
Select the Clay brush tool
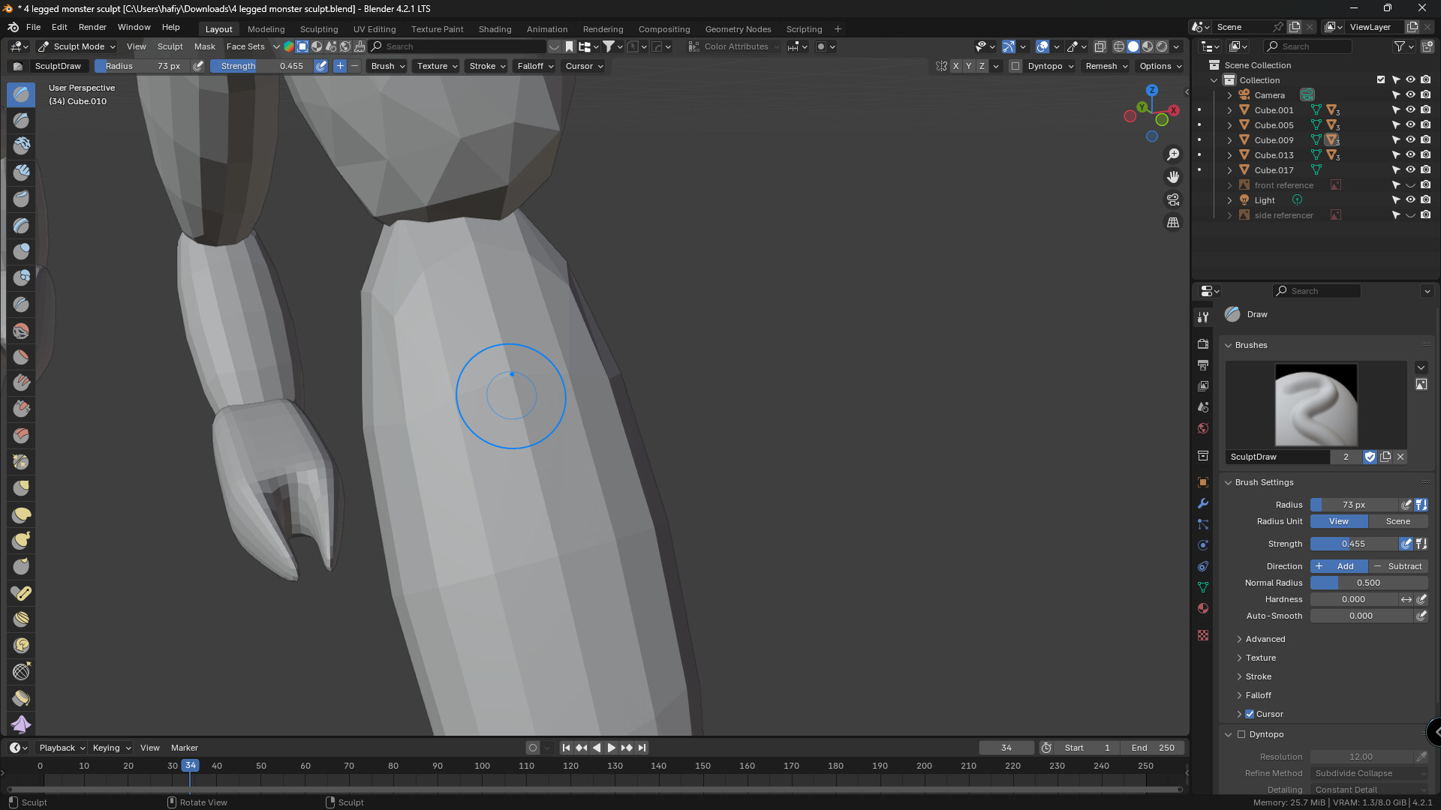pyautogui.click(x=21, y=145)
